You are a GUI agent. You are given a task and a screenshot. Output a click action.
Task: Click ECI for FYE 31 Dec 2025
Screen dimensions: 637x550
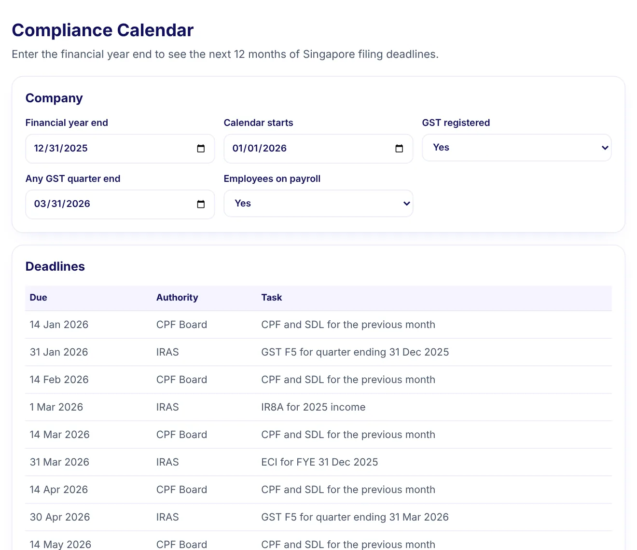(319, 462)
